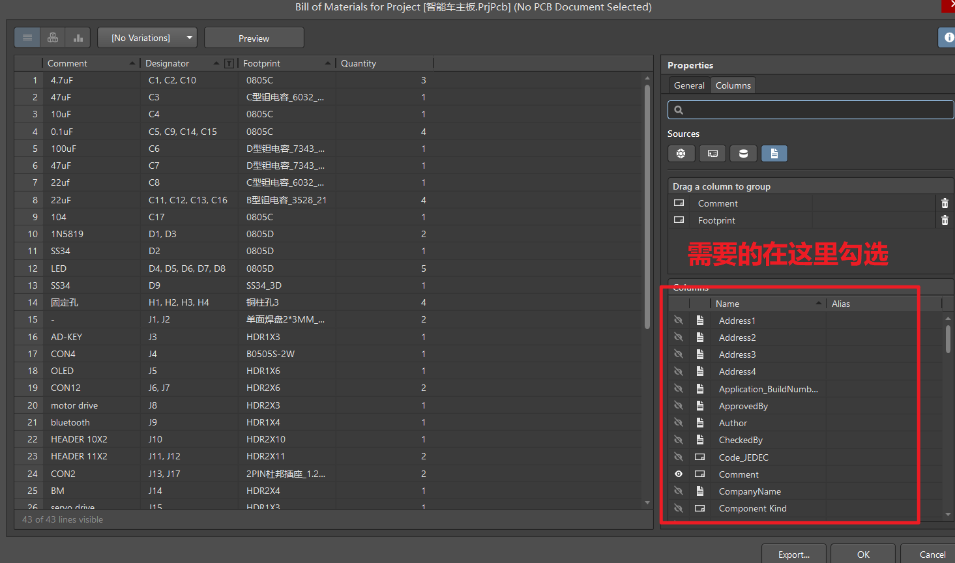Show the CheckedBy column

(x=679, y=440)
